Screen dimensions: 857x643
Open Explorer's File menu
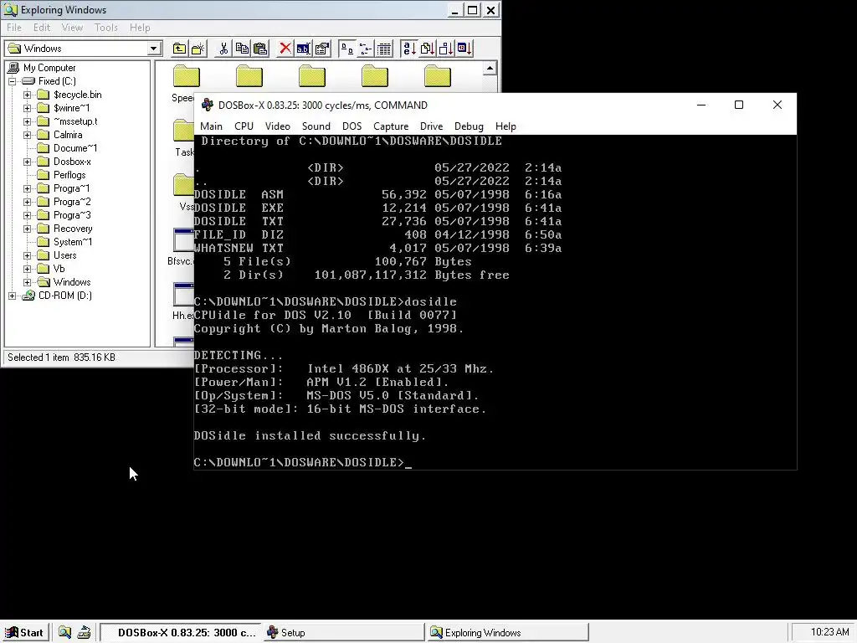tap(14, 28)
